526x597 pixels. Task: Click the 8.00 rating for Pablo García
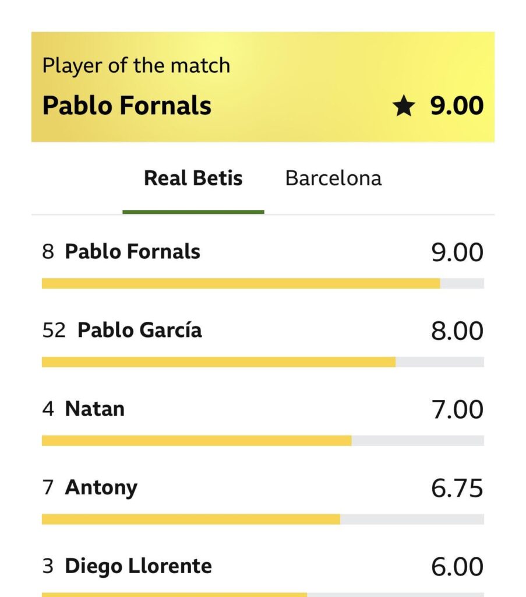click(457, 331)
